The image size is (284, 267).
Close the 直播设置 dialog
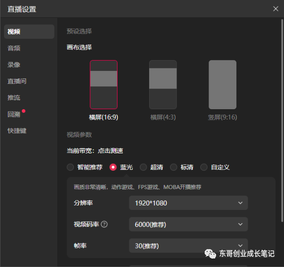[276, 9]
